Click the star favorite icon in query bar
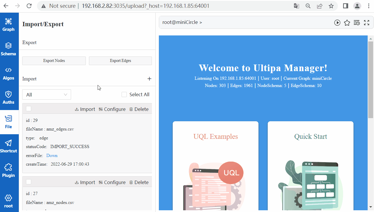 [x=347, y=22]
